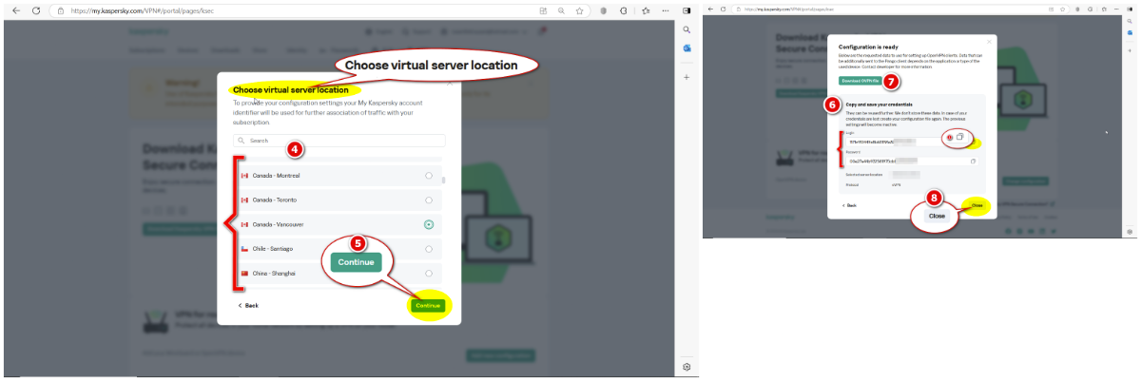Click the server location Search field

point(338,140)
